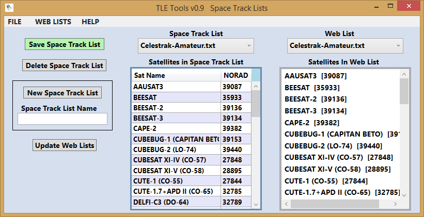Expand the Web List dropdown
The height and width of the screenshot is (217, 424).
pyautogui.click(x=345, y=45)
